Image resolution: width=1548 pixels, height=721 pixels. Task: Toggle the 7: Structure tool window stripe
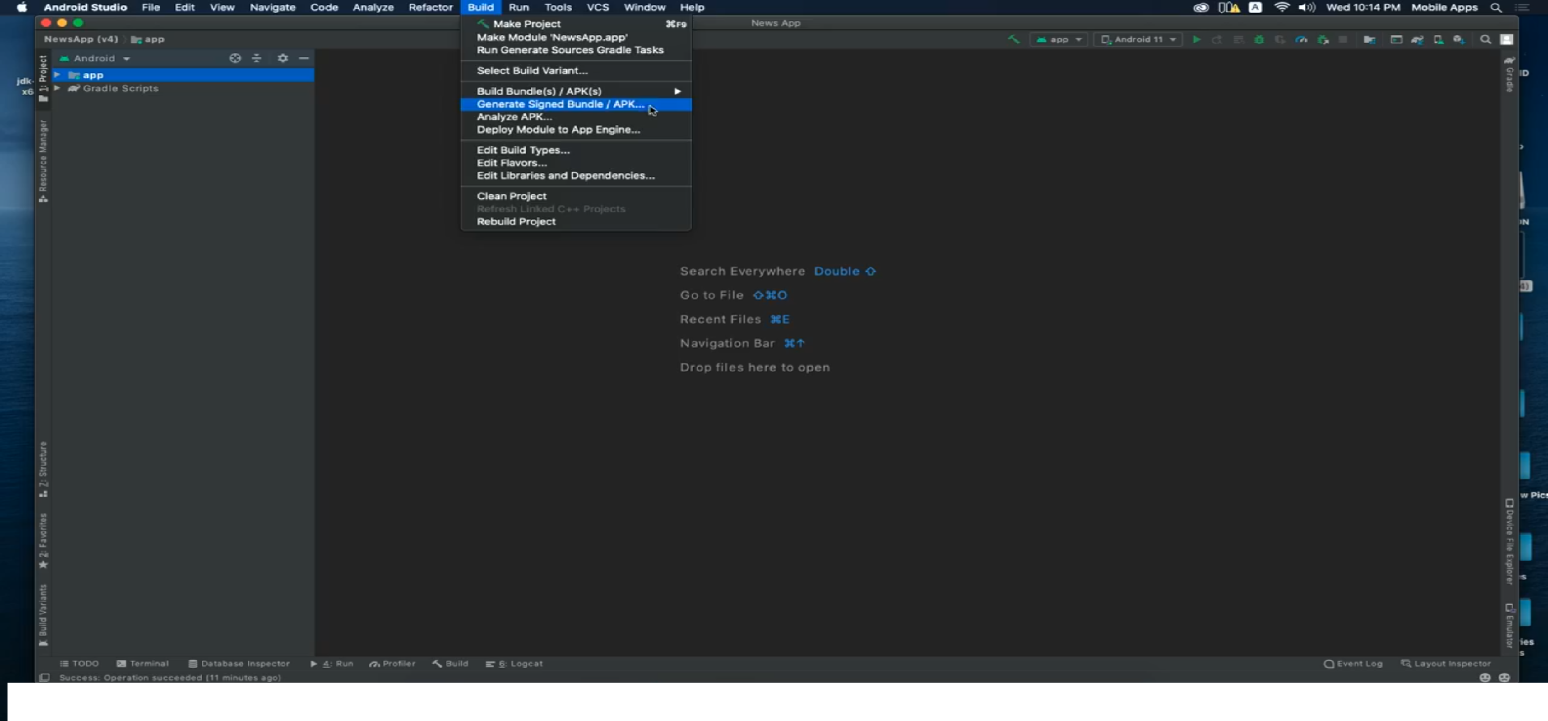tap(43, 469)
